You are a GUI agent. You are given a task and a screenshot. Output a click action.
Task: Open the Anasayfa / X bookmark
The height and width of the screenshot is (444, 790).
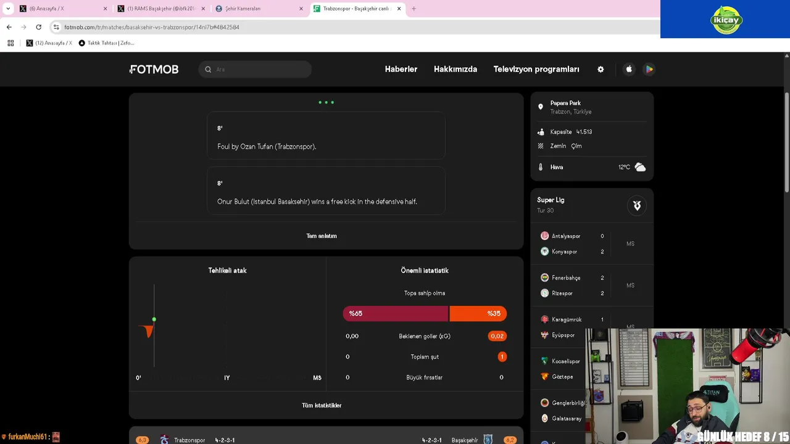49,43
